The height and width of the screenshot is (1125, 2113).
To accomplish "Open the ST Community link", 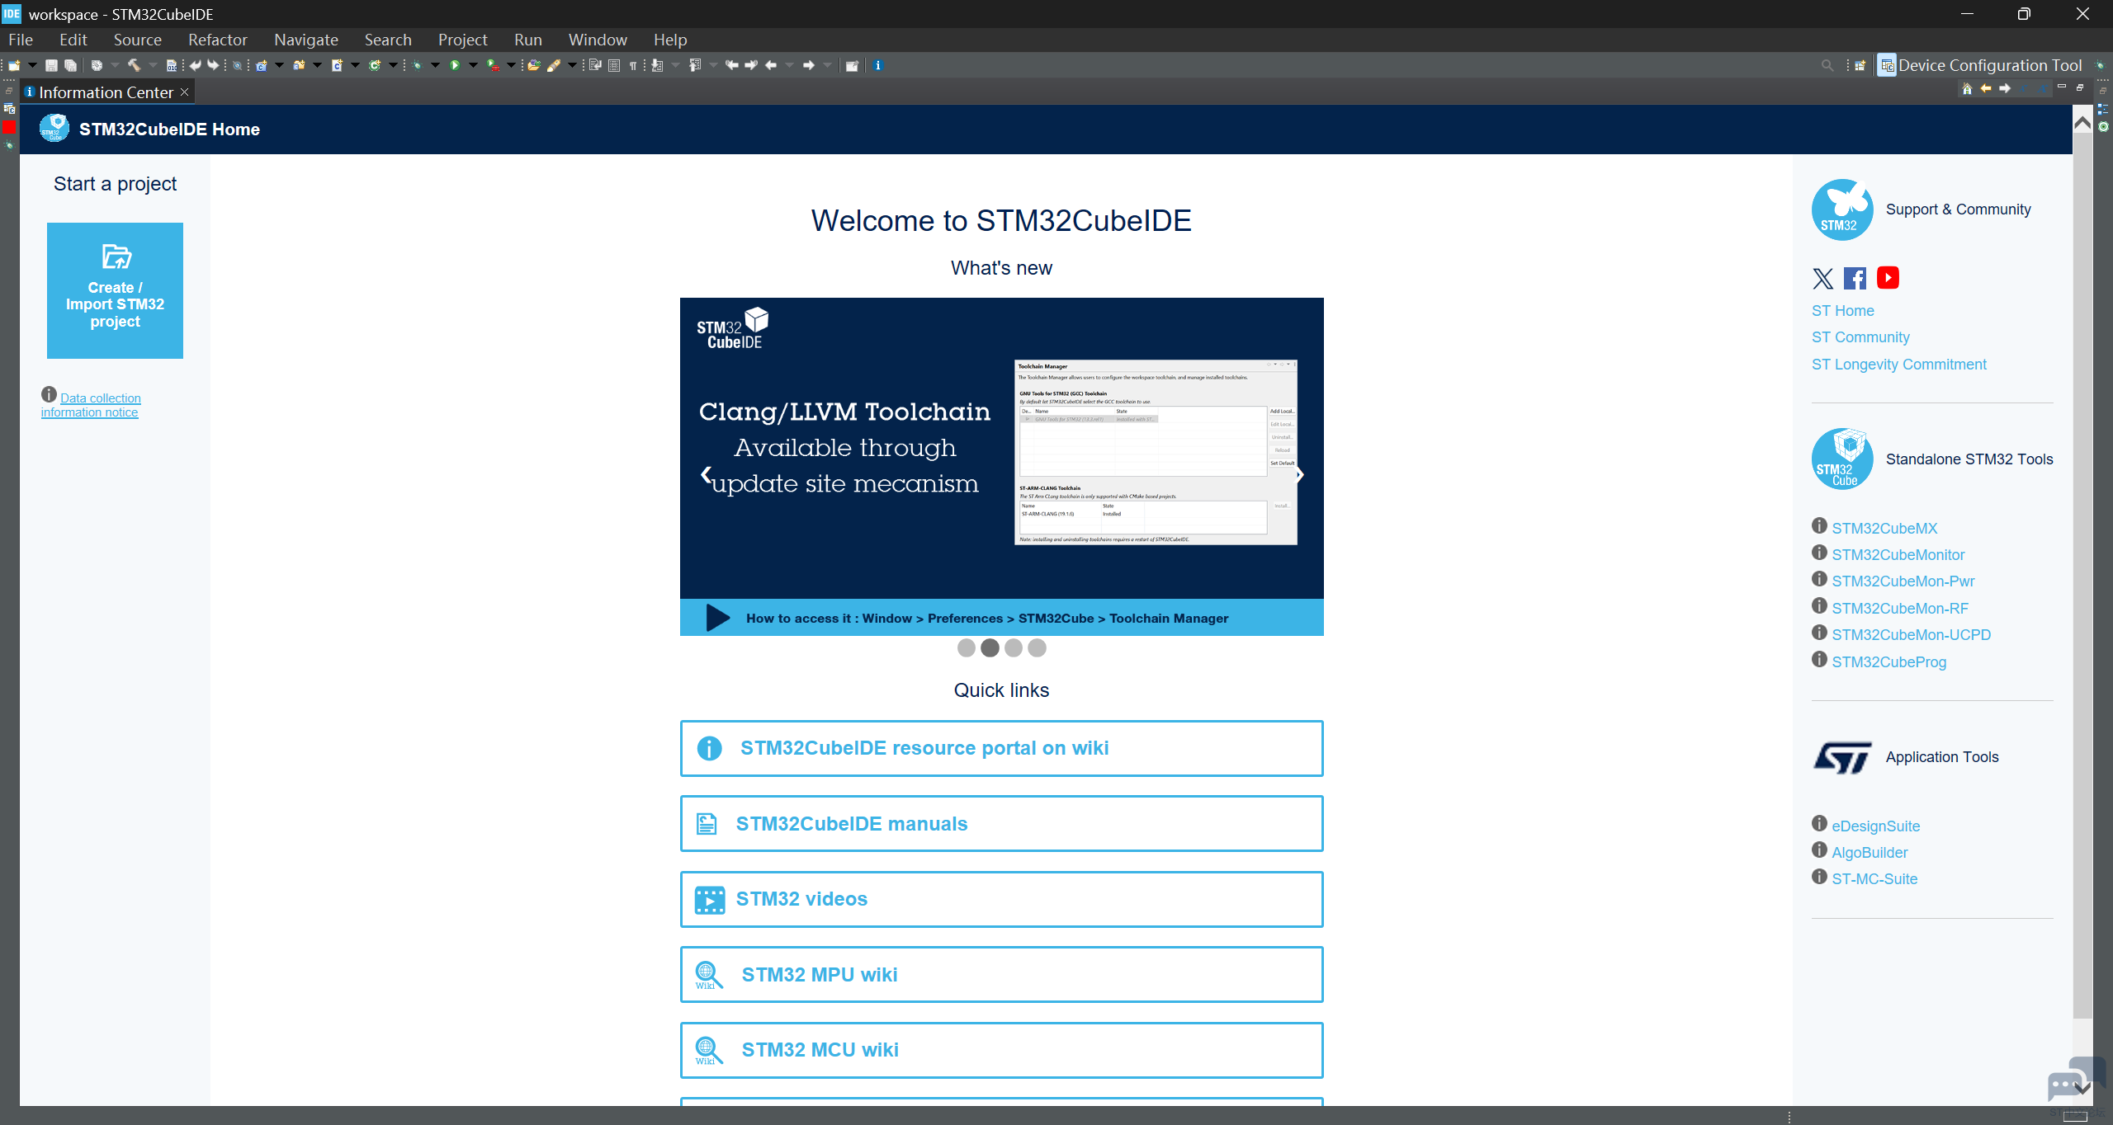I will pos(1860,337).
